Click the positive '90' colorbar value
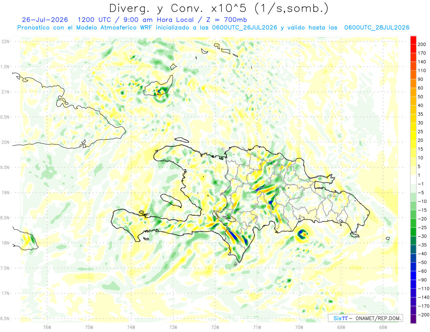Image resolution: width=430 pixels, height=332 pixels. [421, 79]
